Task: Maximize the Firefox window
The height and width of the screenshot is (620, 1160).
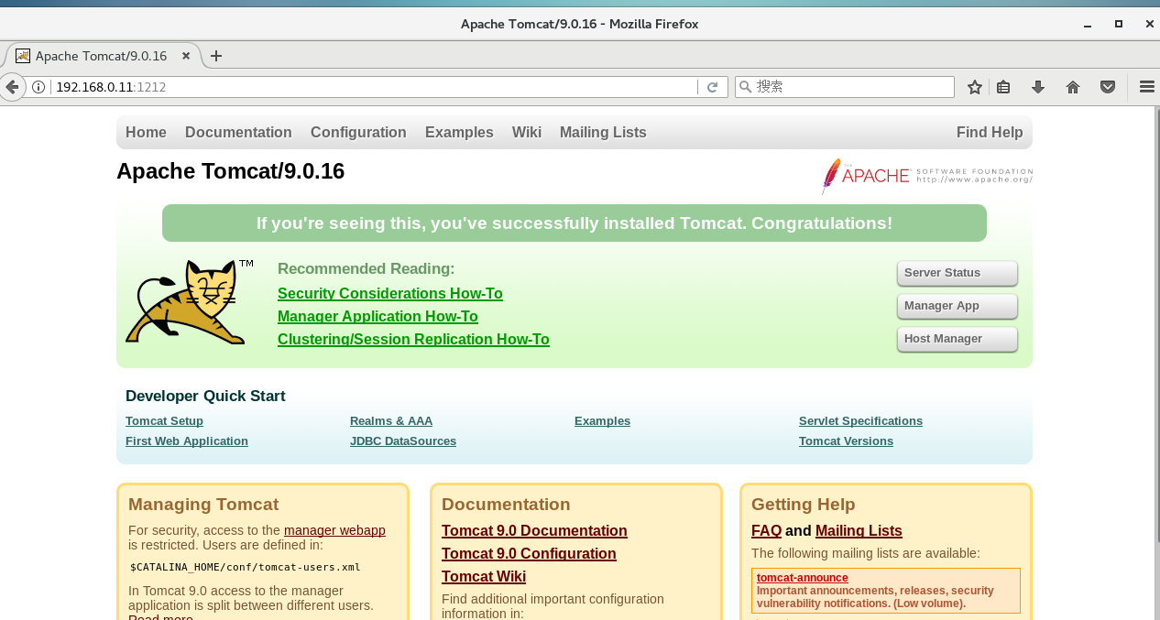Action: point(1119,24)
